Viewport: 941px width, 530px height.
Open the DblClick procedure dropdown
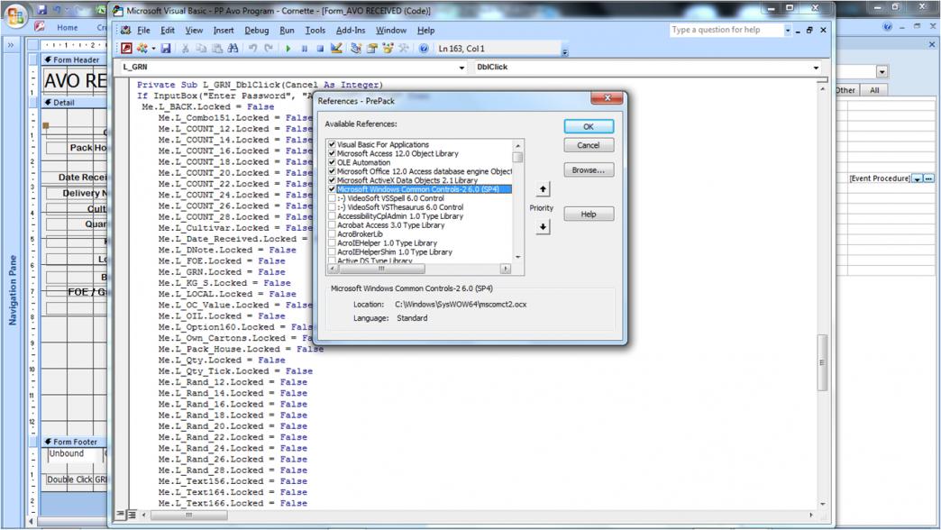click(817, 68)
